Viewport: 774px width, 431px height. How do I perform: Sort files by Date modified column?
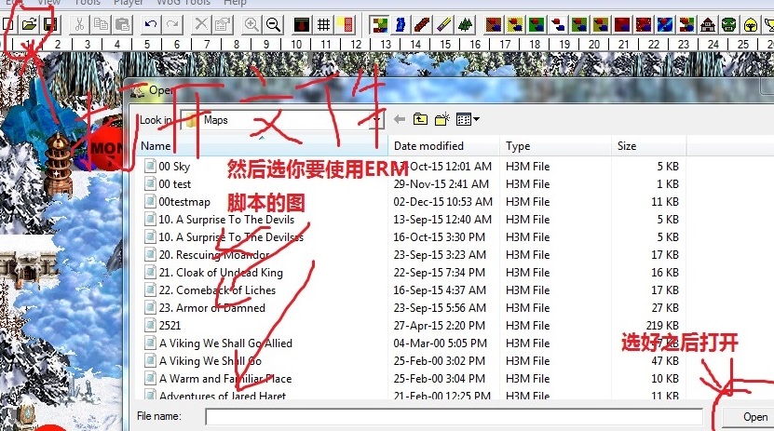click(444, 146)
